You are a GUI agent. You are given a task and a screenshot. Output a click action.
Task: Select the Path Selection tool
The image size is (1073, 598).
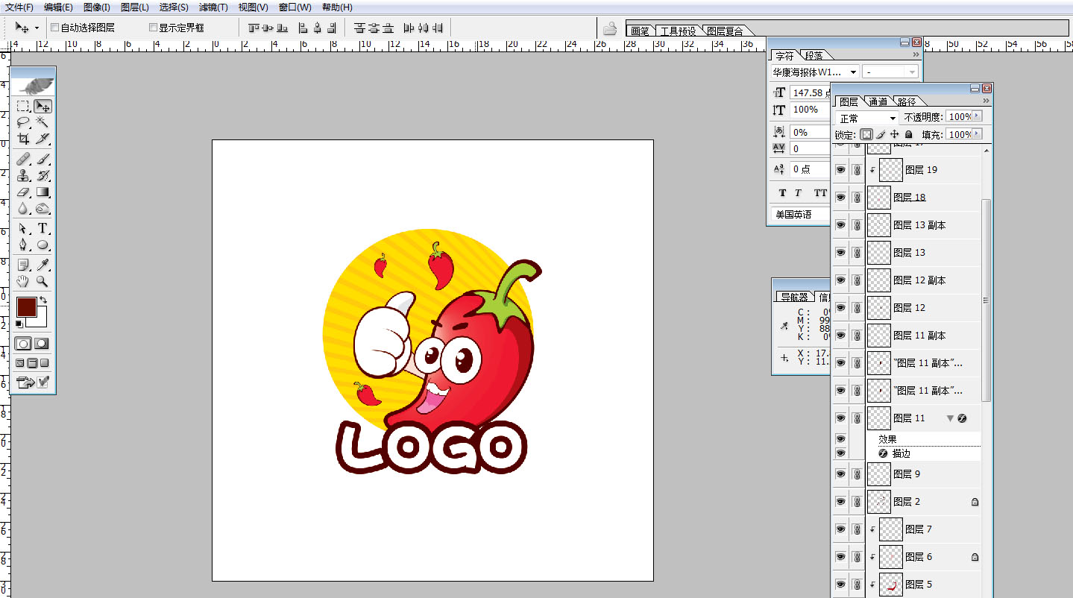click(x=24, y=228)
